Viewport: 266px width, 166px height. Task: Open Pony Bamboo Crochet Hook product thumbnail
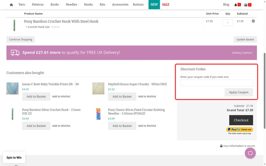pos(14,25)
